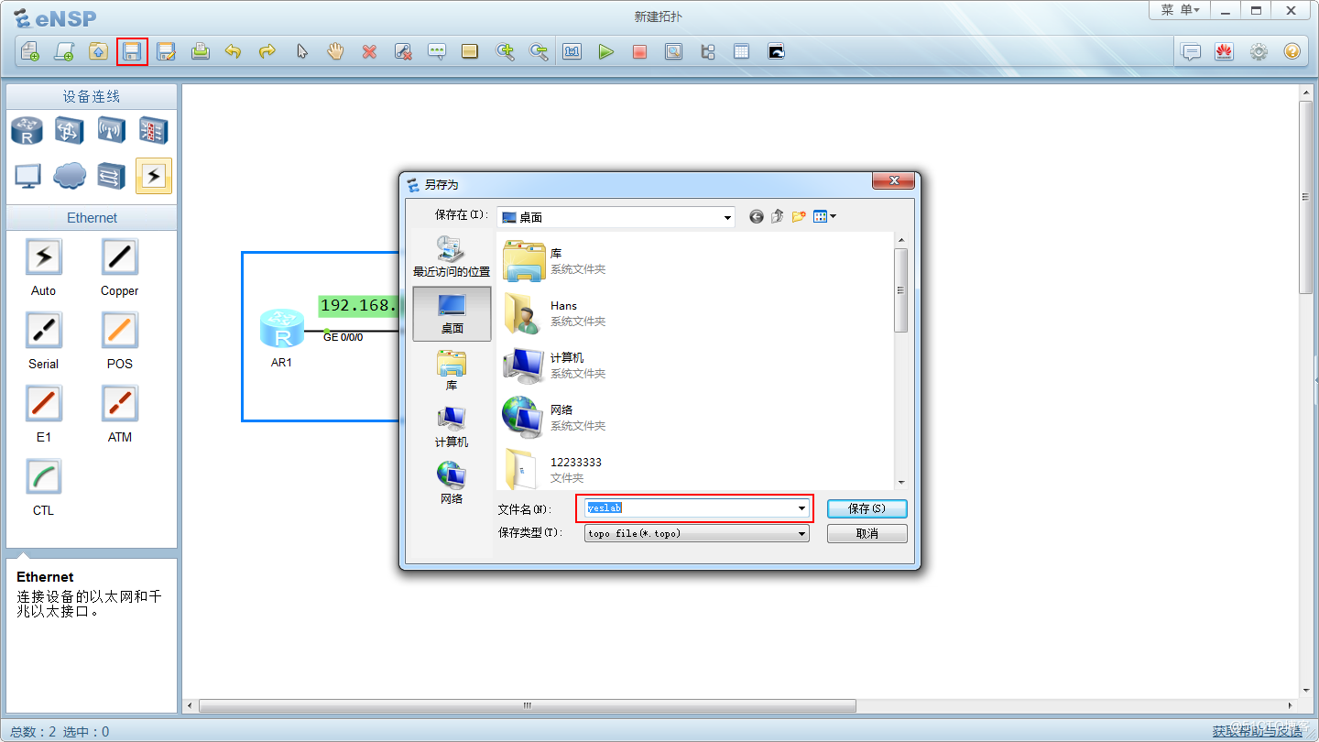Go to 计算机 in the places sidebar
The image size is (1319, 742).
click(x=451, y=427)
